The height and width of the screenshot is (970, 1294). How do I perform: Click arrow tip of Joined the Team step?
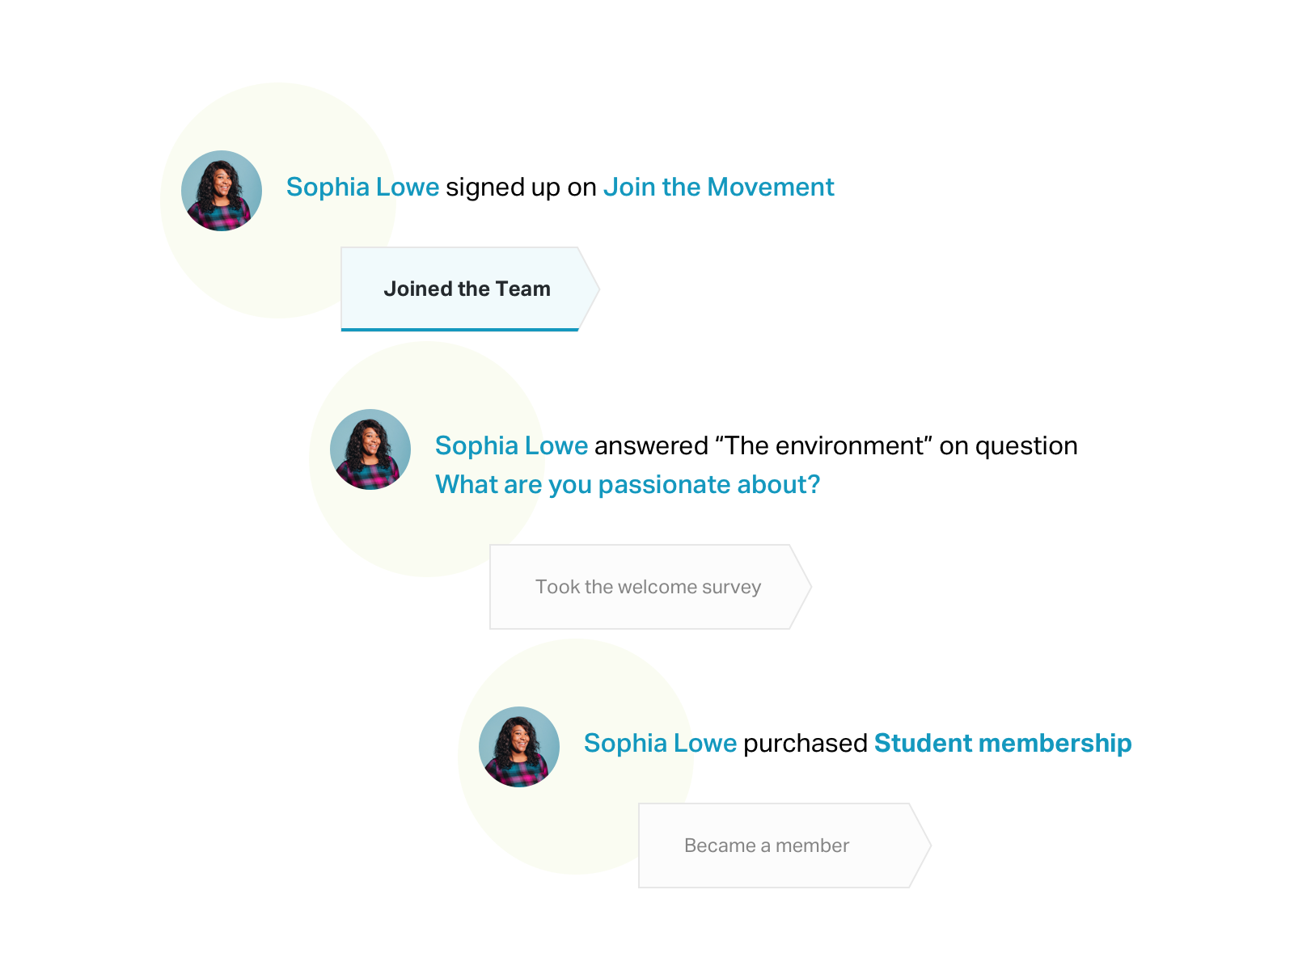[590, 289]
